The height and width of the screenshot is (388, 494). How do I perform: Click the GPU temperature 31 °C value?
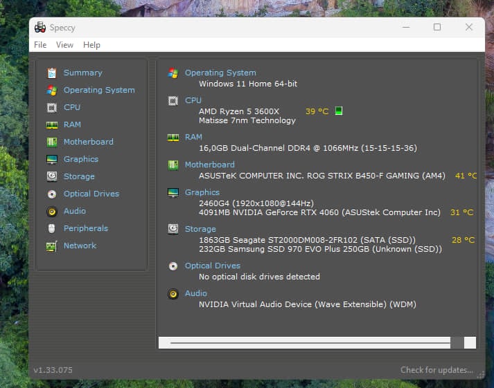coord(462,212)
